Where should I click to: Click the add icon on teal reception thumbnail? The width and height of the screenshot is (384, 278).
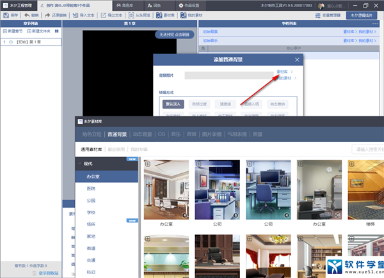click(148, 239)
